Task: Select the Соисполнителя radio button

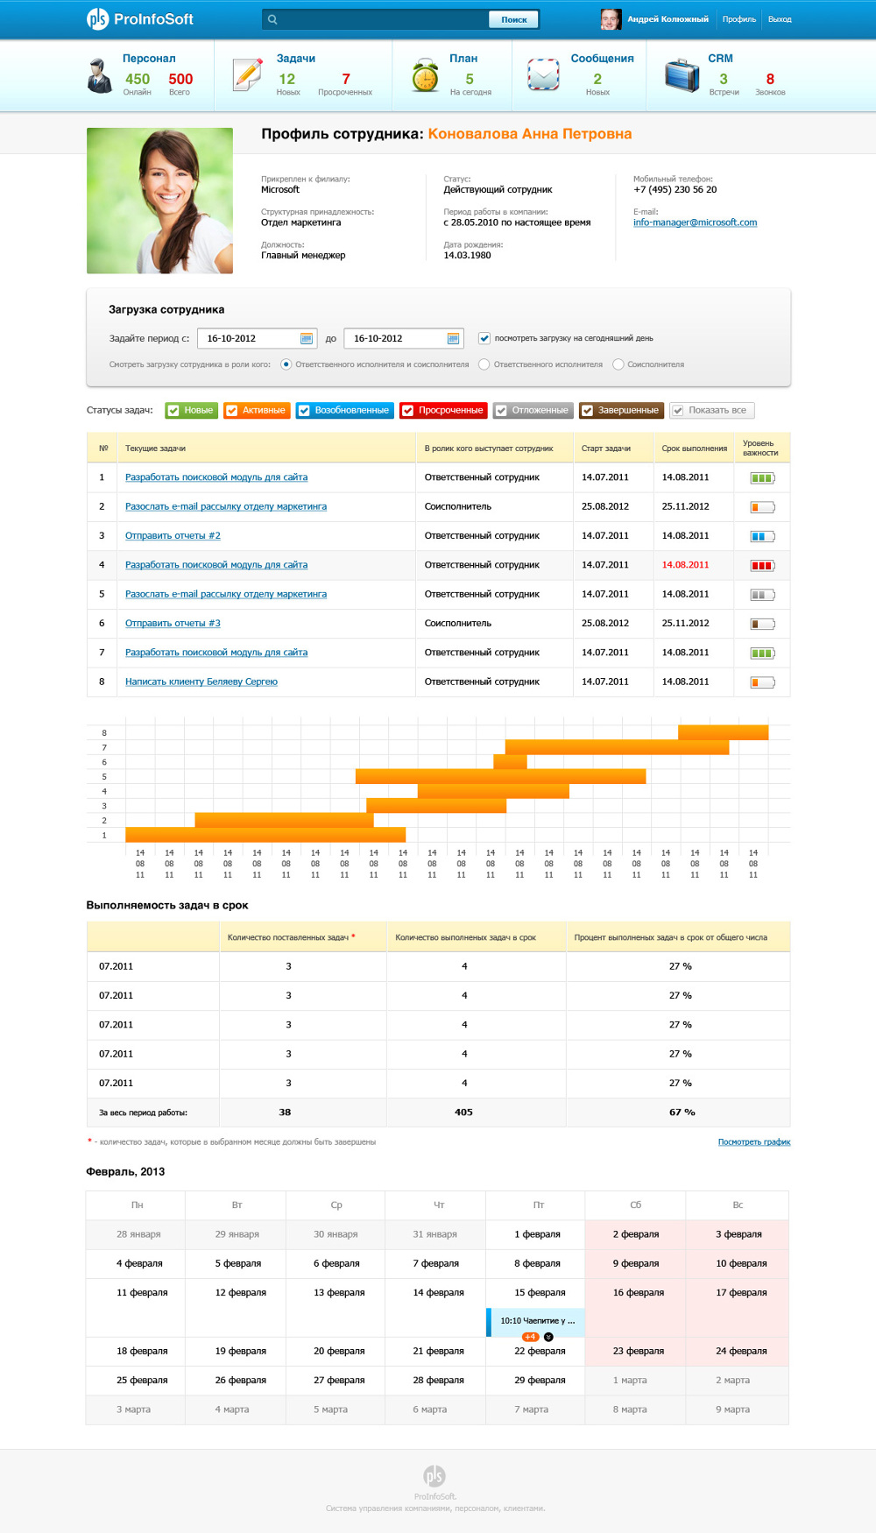Action: [618, 364]
